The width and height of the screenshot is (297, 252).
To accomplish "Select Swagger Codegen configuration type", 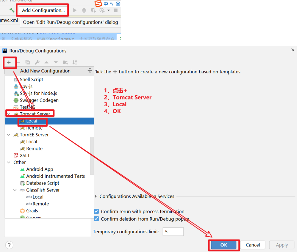I will pyautogui.click(x=39, y=100).
